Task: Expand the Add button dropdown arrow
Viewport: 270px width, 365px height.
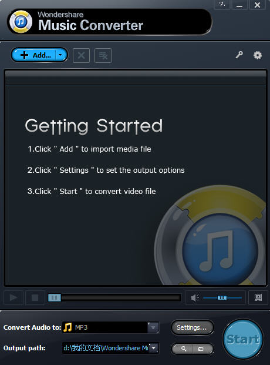Action: point(61,55)
